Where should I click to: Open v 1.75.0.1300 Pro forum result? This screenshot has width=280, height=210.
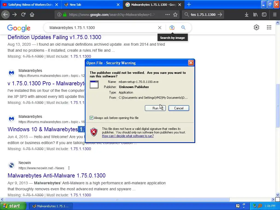pos(46,83)
